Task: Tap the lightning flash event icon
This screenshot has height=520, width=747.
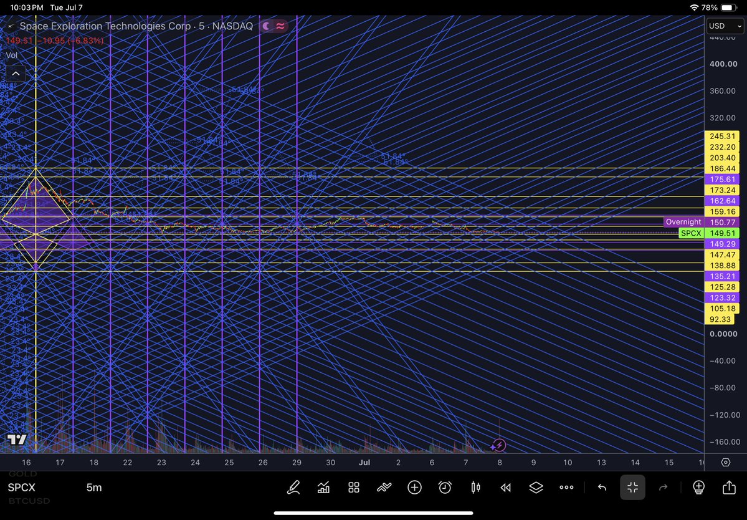Action: (x=499, y=445)
